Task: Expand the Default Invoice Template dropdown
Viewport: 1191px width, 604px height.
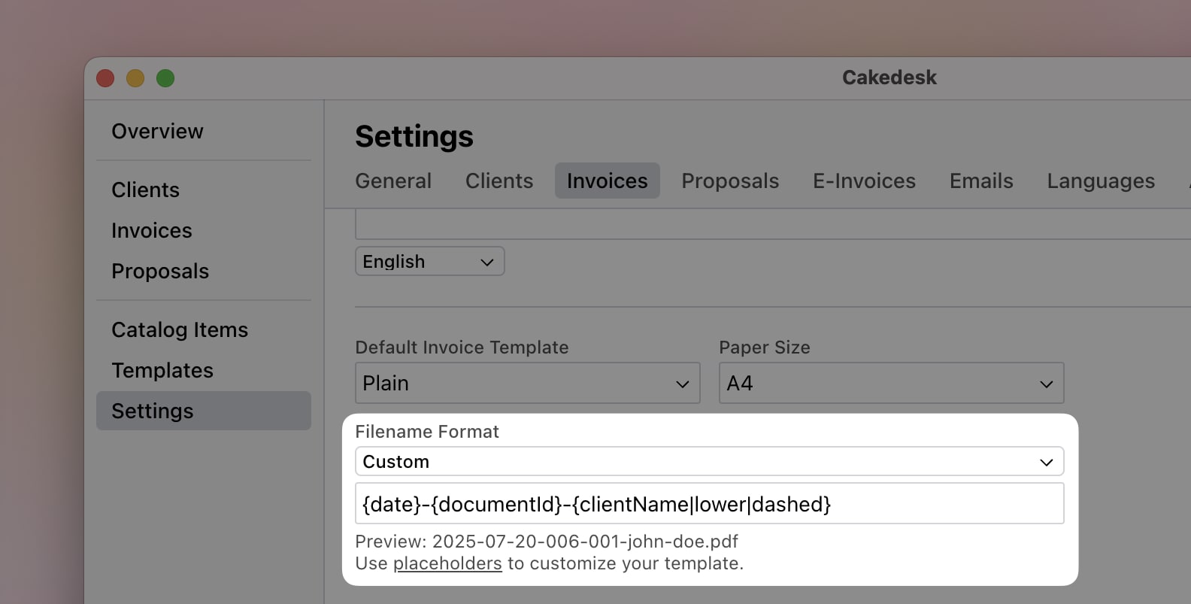Action: [x=526, y=383]
